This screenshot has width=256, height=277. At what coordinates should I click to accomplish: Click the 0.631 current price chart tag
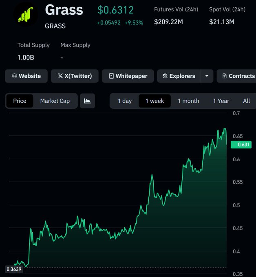(x=241, y=145)
